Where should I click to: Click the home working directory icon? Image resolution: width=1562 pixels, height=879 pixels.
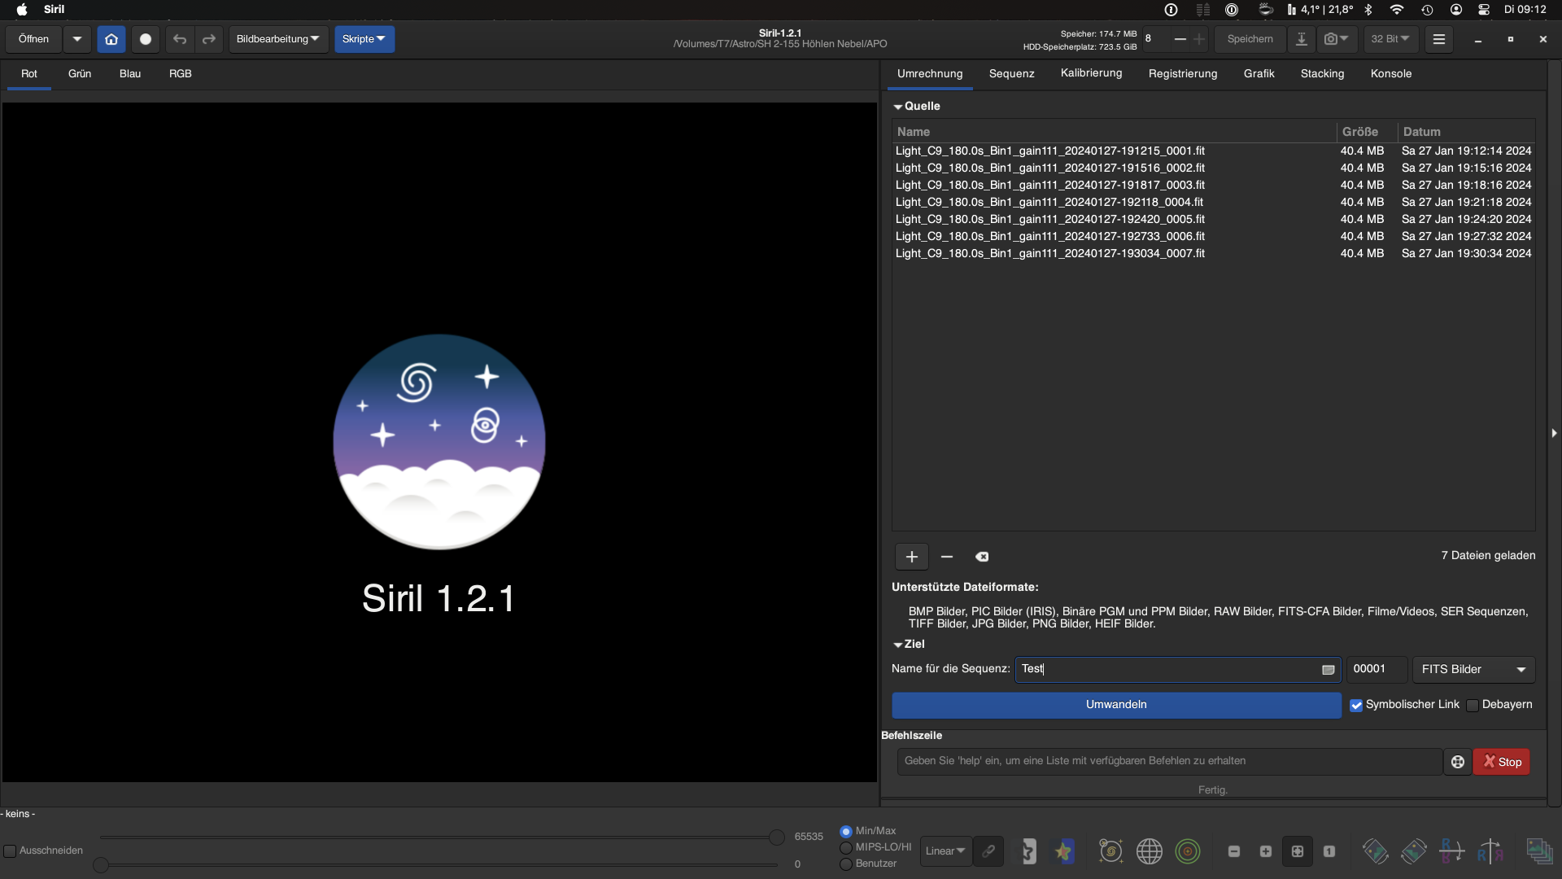click(111, 39)
